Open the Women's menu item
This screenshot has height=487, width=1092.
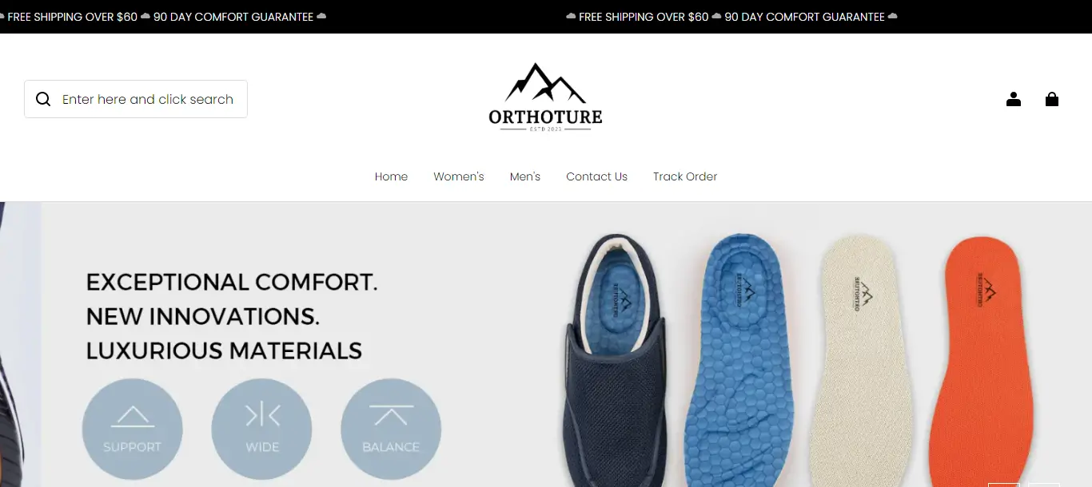click(x=459, y=176)
